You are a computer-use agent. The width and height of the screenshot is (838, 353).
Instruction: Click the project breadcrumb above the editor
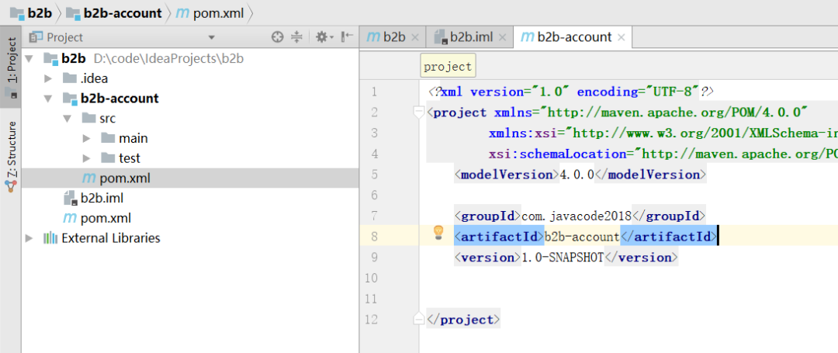(448, 67)
